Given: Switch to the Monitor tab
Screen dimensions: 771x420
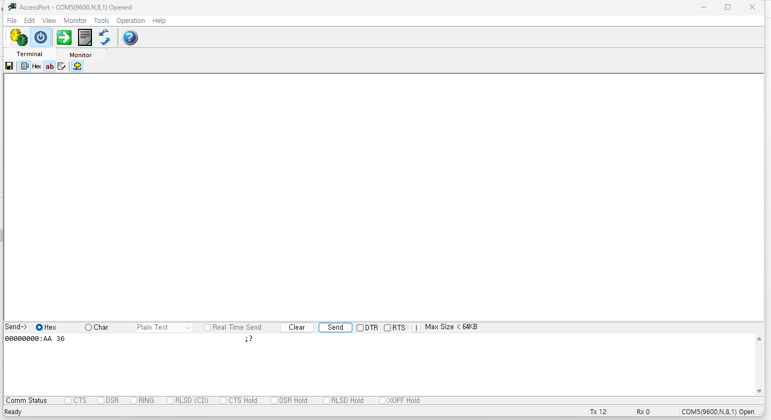Looking at the screenshot, I should tap(81, 55).
